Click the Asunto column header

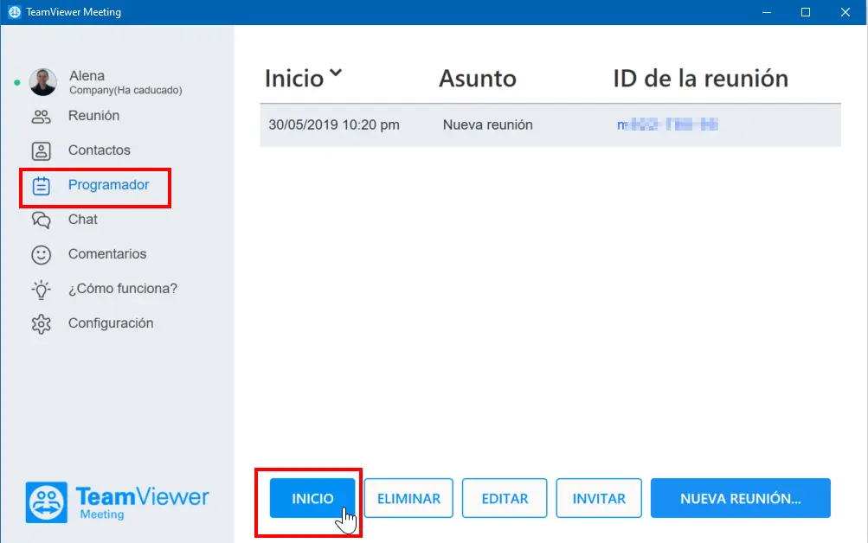tap(478, 79)
